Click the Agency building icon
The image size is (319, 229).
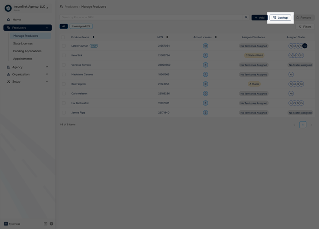pyautogui.click(x=9, y=67)
